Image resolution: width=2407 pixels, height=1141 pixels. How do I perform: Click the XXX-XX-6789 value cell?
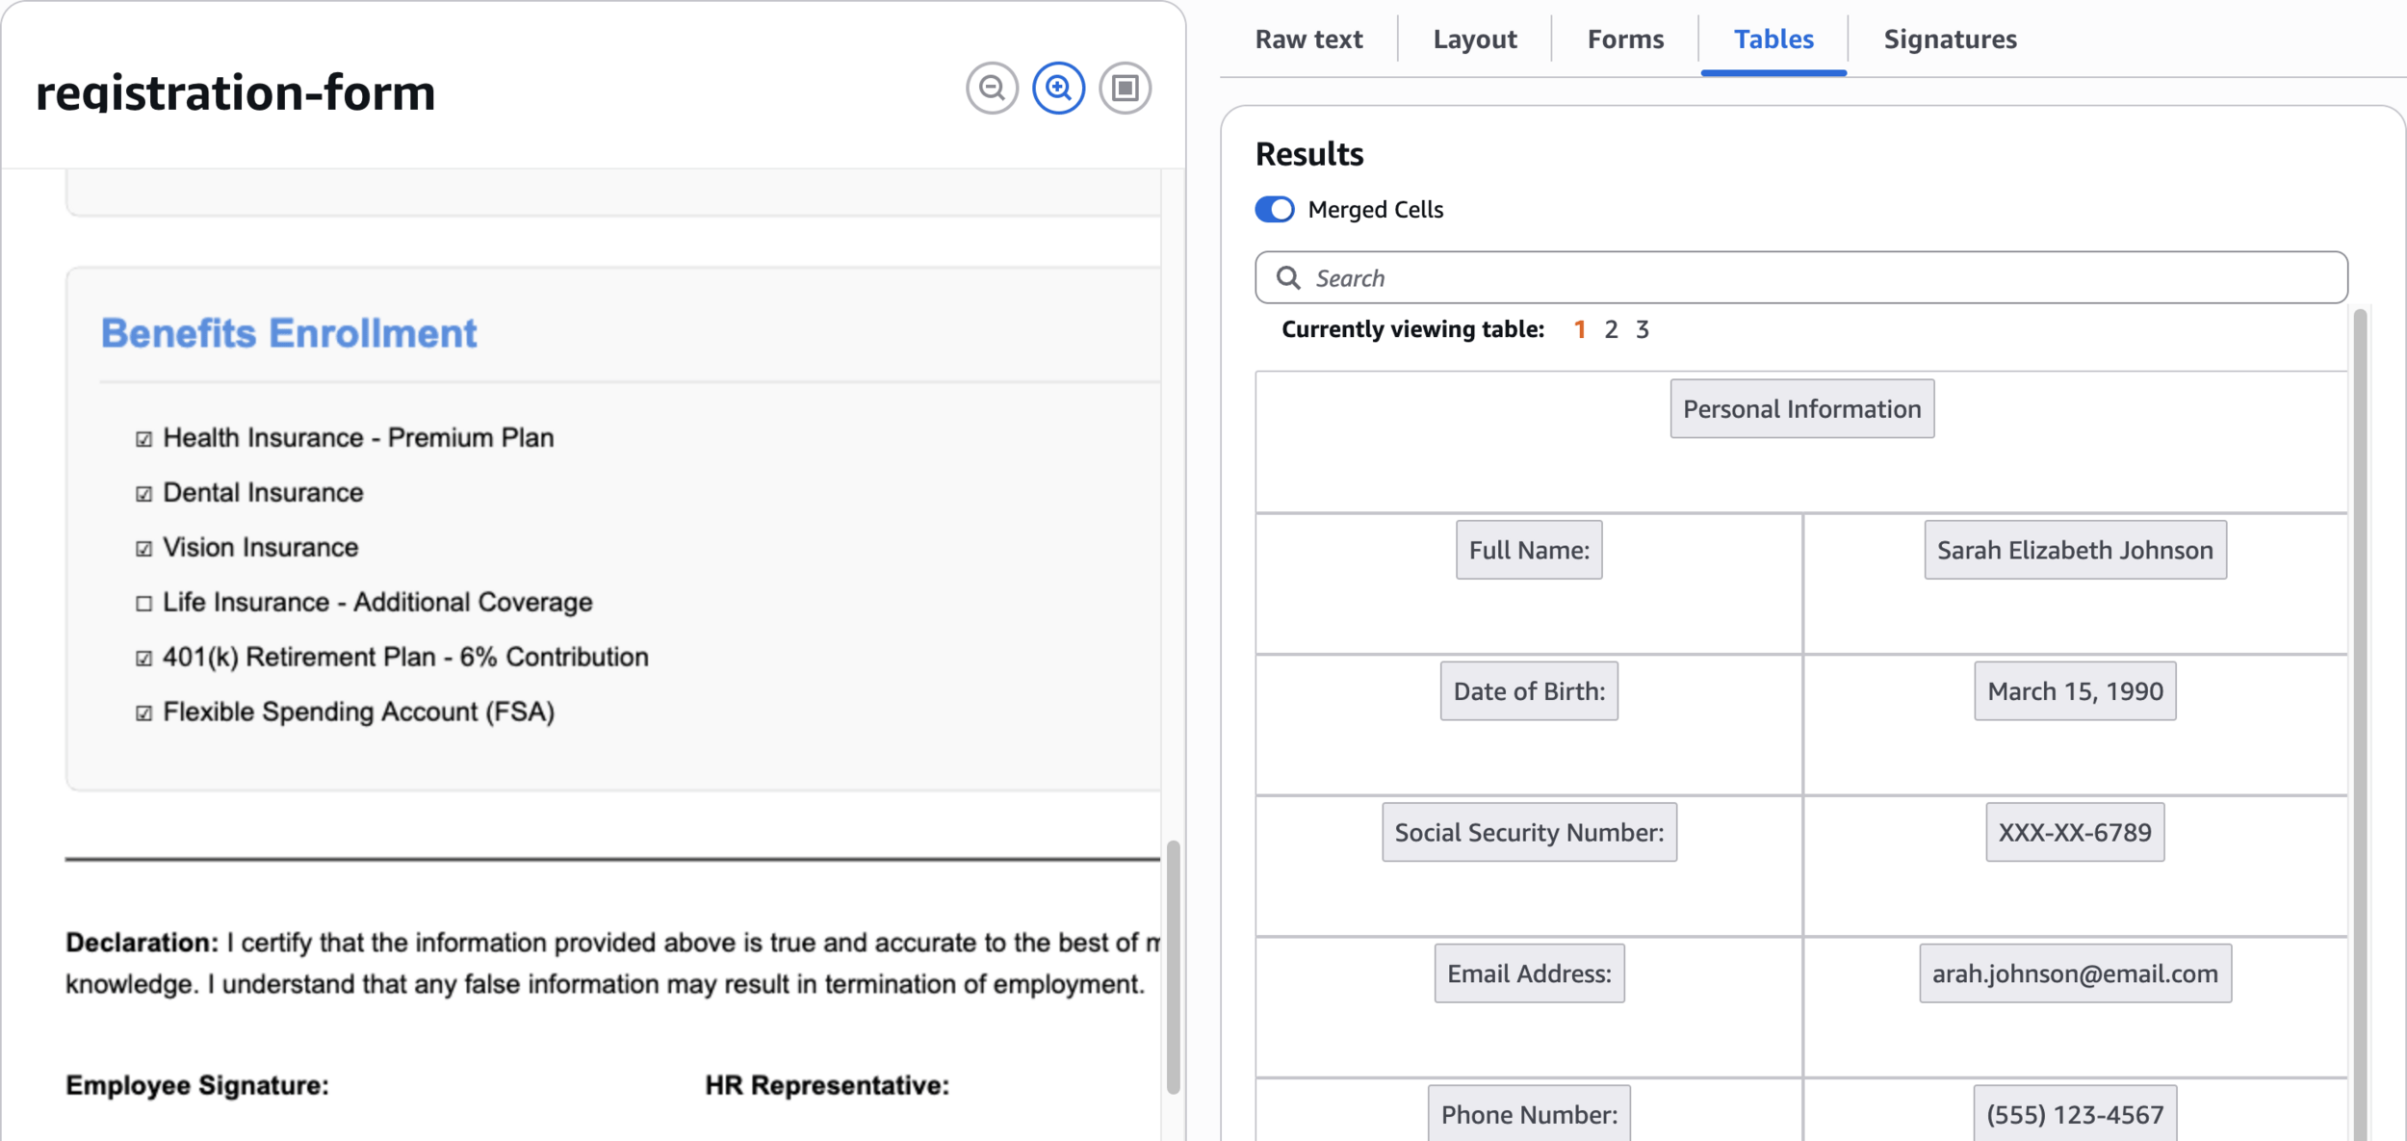(2075, 833)
